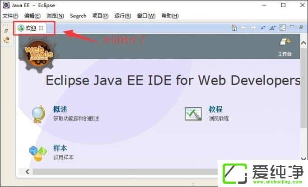The image size is (308, 187).
Task: Open the 文件(F) menu
Action: click(x=10, y=16)
